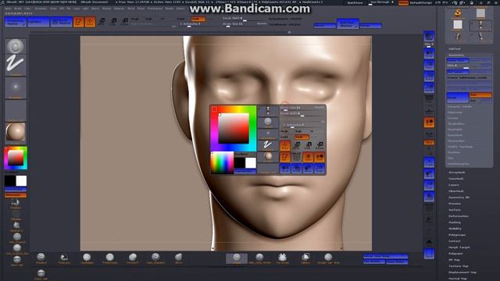Select the Move transform icon in top shelf
The width and height of the screenshot is (500, 281).
coord(102,22)
